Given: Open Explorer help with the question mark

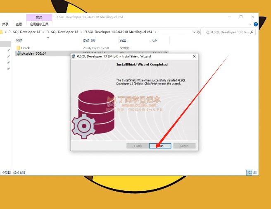Looking at the screenshot, I should point(256,24).
